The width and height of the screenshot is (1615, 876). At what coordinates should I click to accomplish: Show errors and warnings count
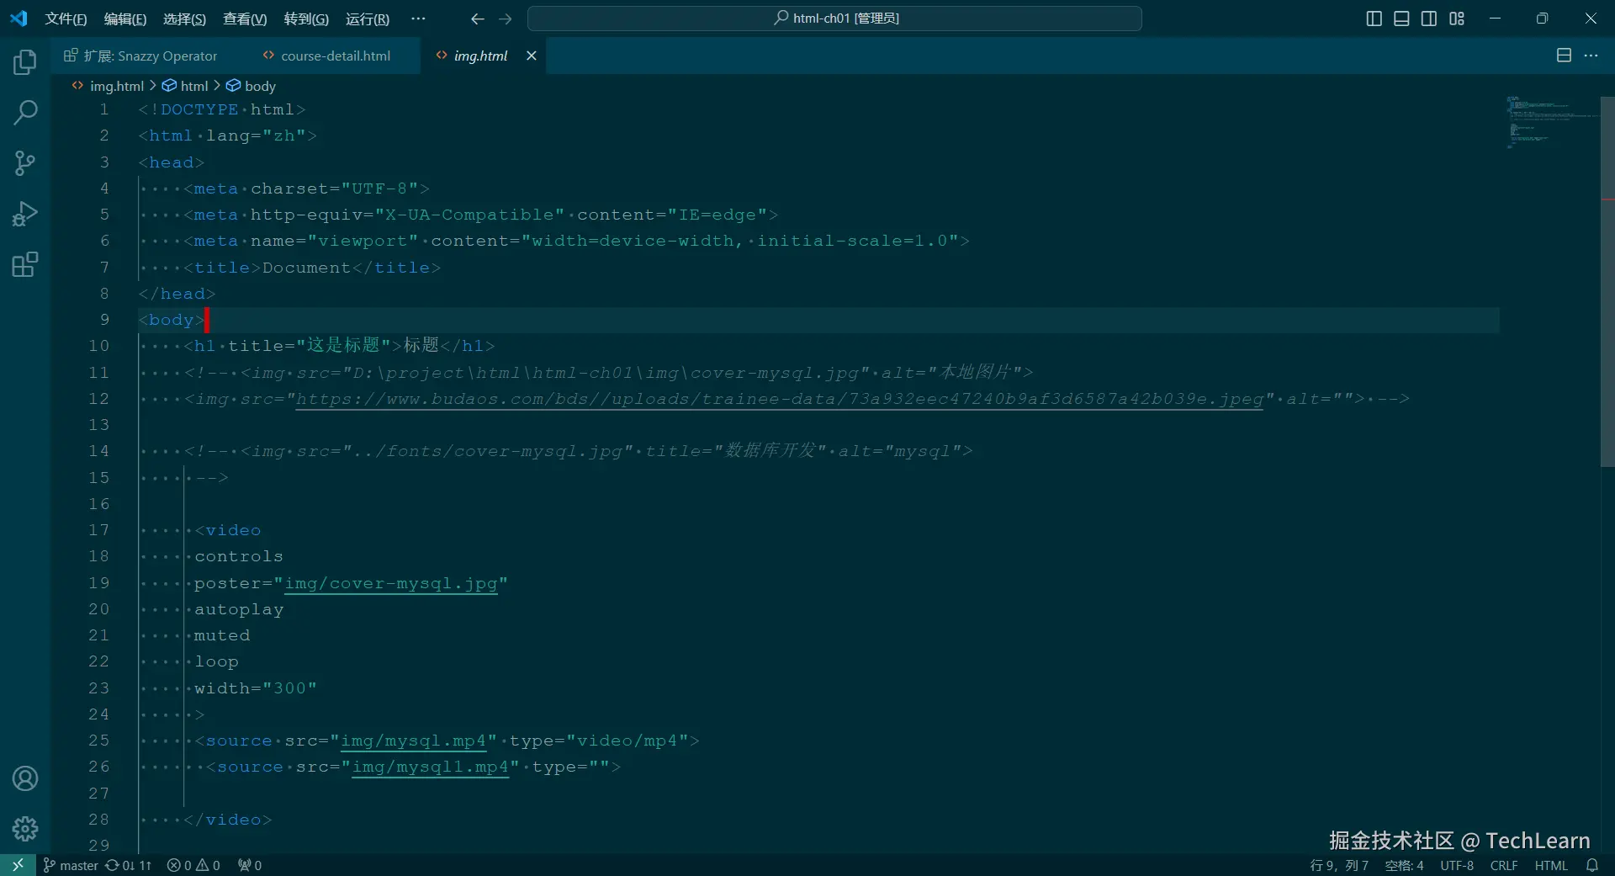(x=193, y=865)
